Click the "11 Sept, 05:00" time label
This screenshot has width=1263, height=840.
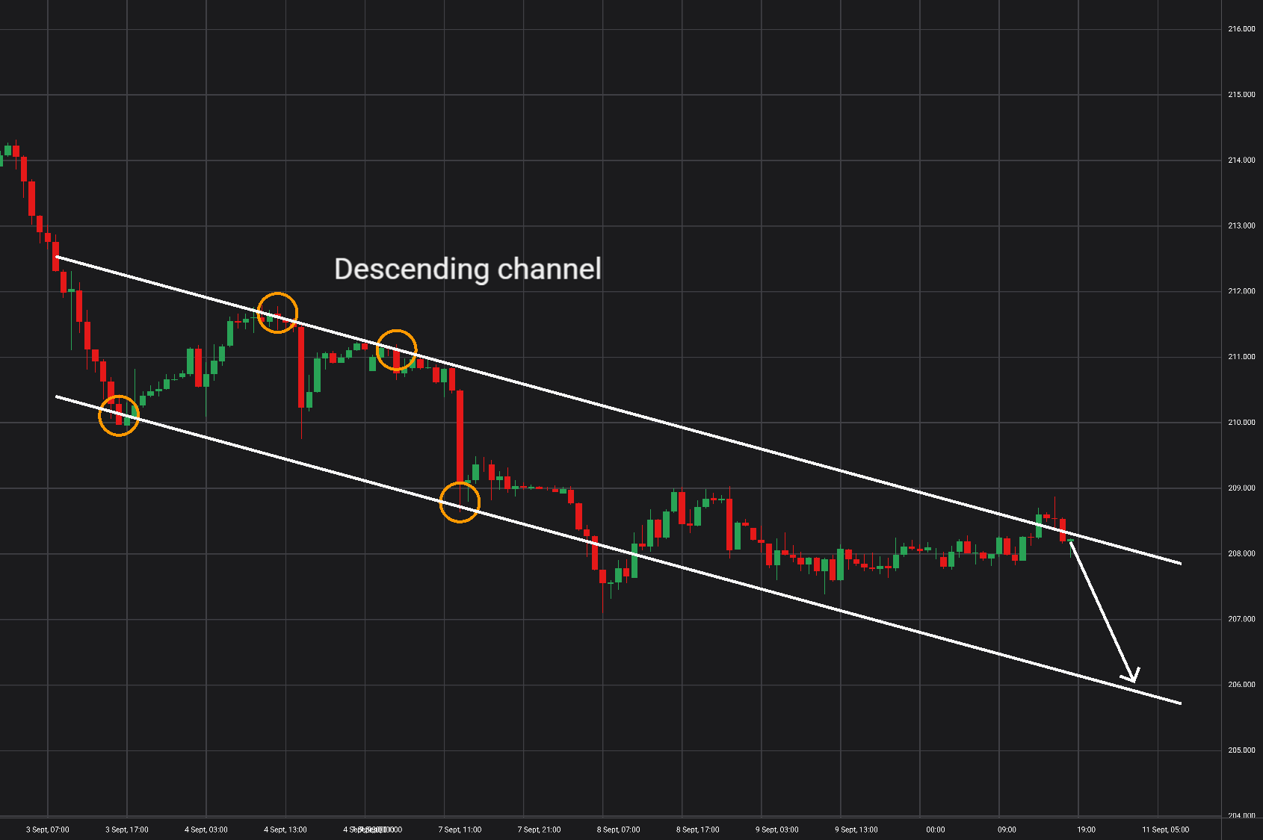point(1166,830)
